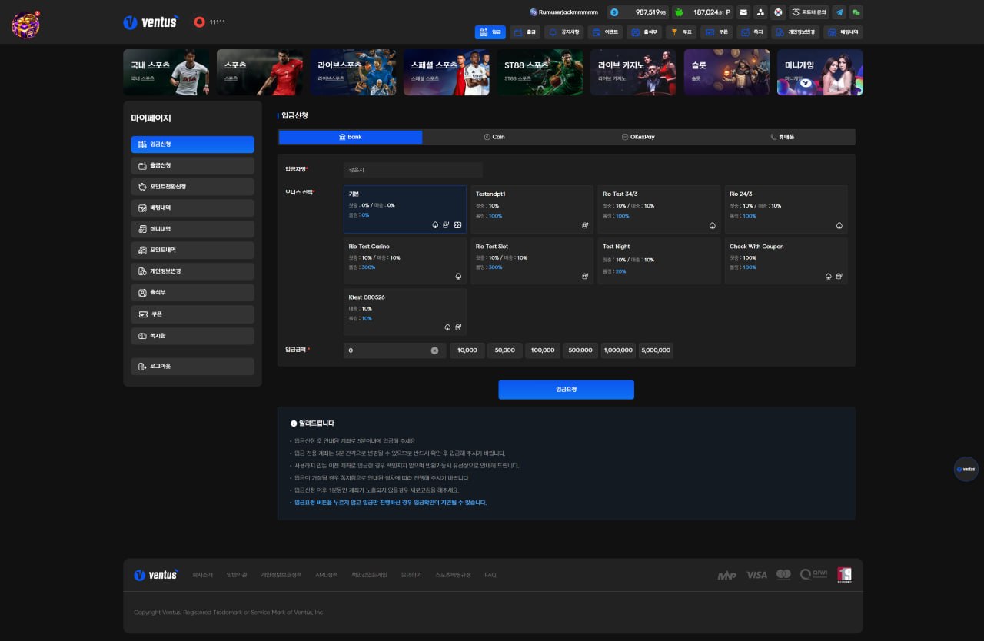Click the treasure chest avatar icon
The width and height of the screenshot is (984, 641).
click(25, 25)
